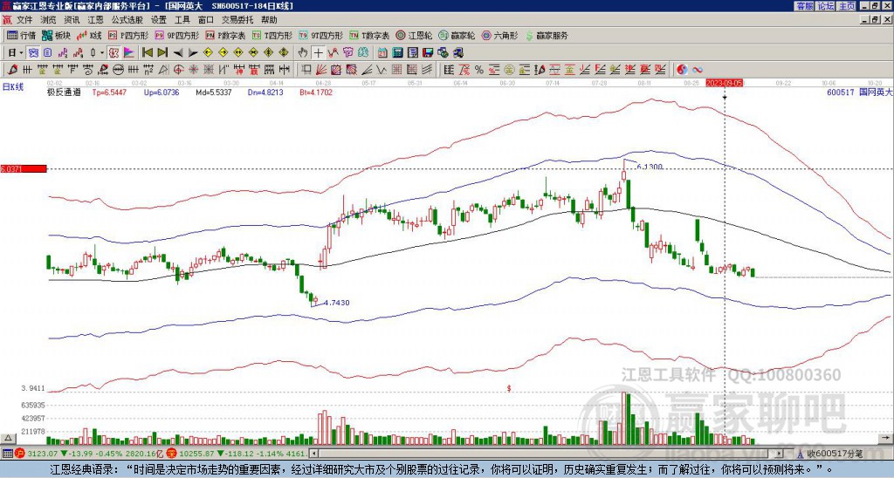Jump to last bar icon
The image size is (894, 478).
[162, 52]
